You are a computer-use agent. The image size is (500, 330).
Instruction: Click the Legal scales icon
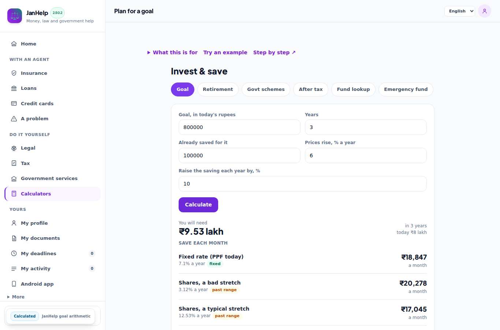coord(14,148)
